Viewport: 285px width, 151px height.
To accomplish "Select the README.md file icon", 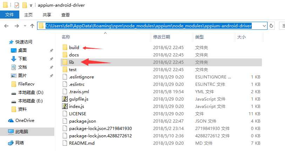I will [65, 143].
